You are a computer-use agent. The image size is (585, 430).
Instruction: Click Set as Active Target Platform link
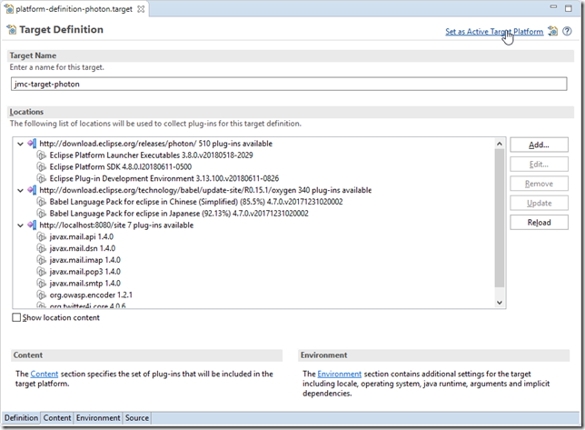(x=494, y=32)
